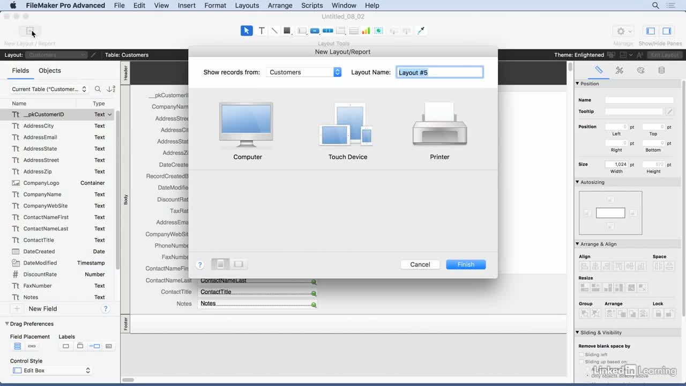Screen dimensions: 686x386
Task: Click the Finish button
Action: 466,264
